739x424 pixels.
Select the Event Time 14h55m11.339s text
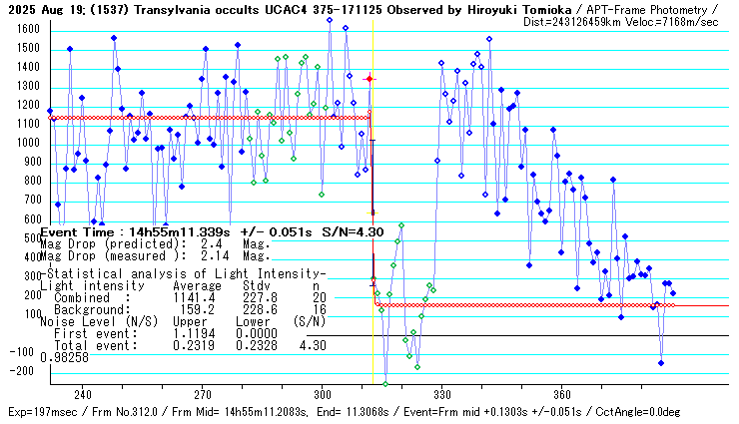[175, 231]
